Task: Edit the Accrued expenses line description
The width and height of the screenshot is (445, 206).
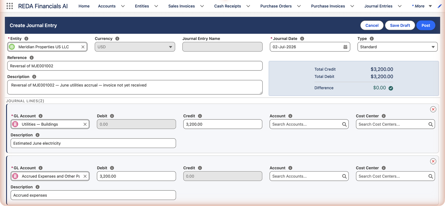Action: [93, 195]
